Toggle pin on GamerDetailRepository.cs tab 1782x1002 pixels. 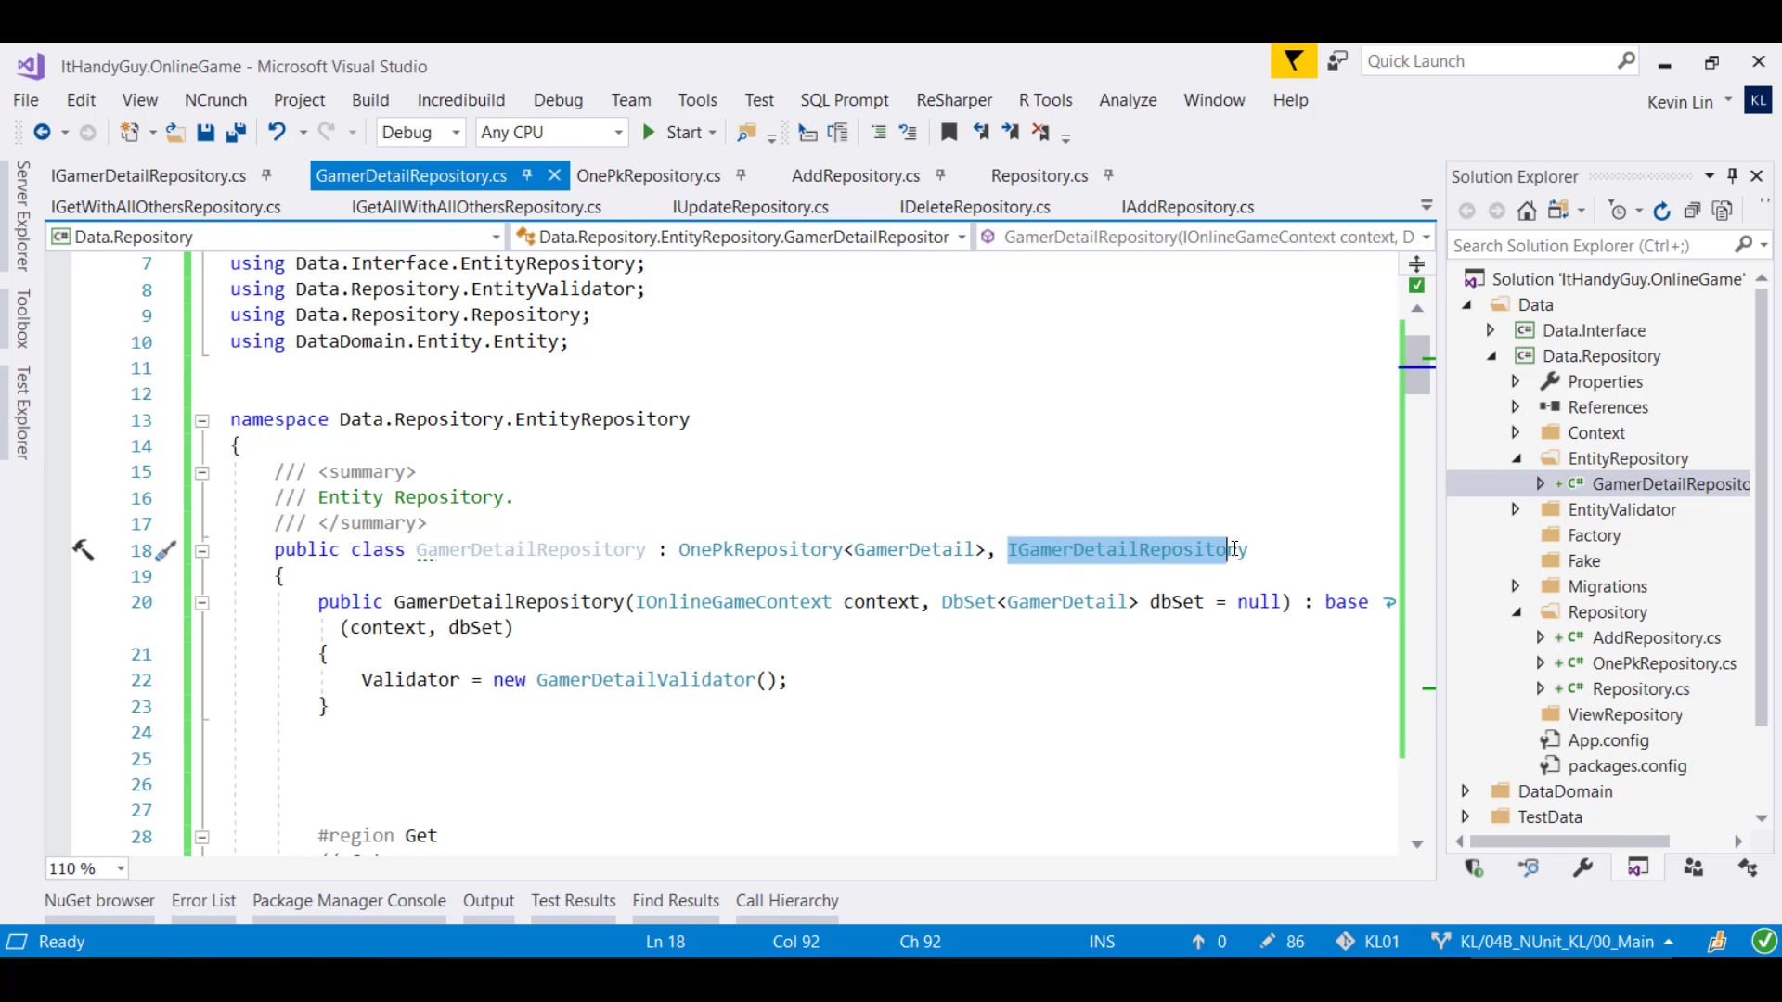click(x=527, y=175)
